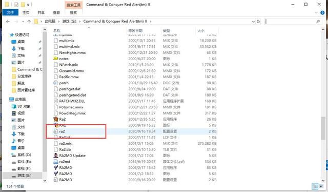This screenshot has height=192, width=328.
Task: Open the recent locations dropdown
Action: (23, 22)
